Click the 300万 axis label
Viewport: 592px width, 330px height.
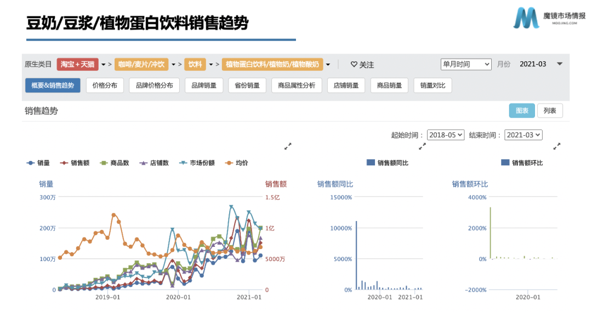click(48, 198)
